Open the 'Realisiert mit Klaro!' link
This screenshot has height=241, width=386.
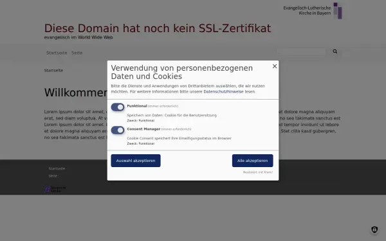[x=258, y=172]
